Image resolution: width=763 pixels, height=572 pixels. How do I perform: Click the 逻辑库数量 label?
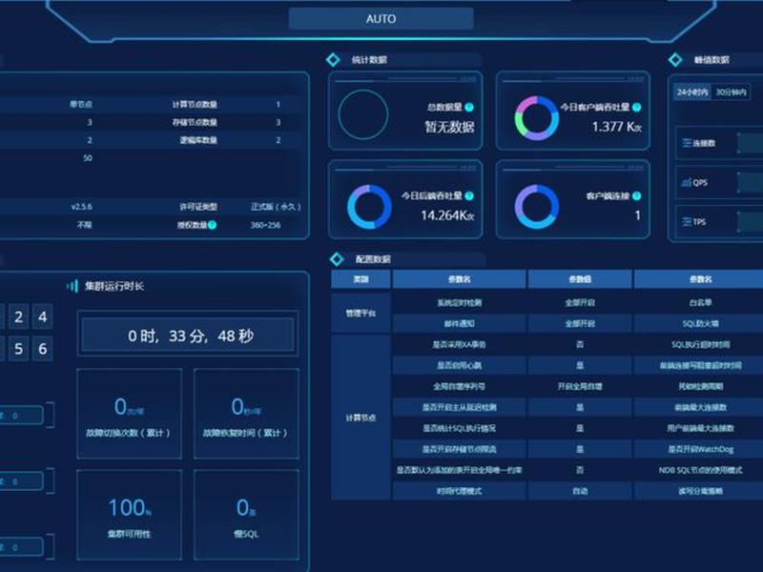coord(198,140)
